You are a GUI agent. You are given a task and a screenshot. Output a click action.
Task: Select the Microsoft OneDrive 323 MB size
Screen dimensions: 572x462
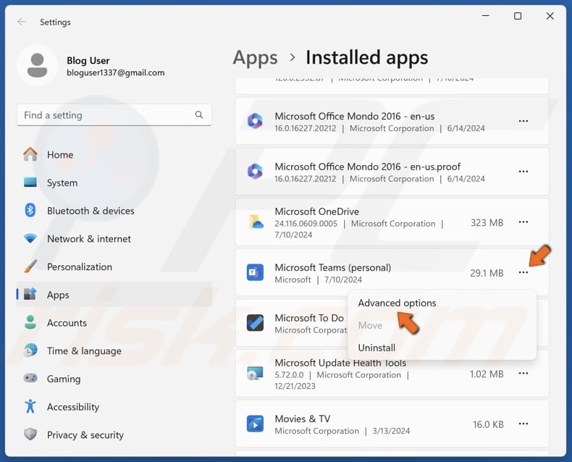click(x=487, y=222)
